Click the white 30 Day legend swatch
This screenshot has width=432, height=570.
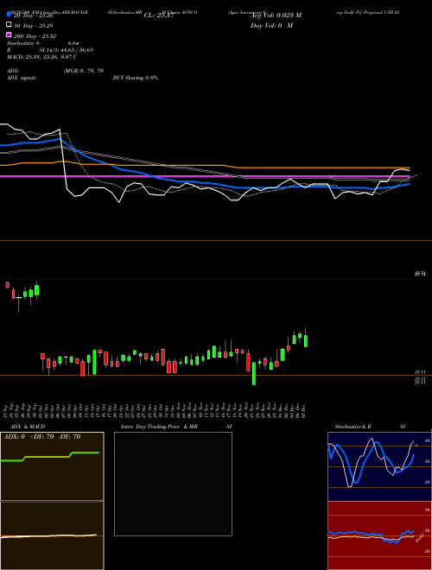click(9, 25)
